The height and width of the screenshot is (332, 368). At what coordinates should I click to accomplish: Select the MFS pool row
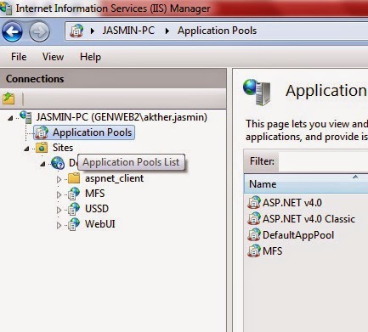[x=272, y=251]
